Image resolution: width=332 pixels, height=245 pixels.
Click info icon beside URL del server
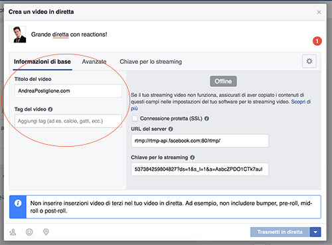[x=171, y=129]
